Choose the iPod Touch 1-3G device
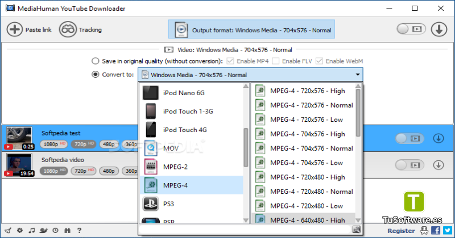Image resolution: width=455 pixels, height=238 pixels. tap(192, 111)
